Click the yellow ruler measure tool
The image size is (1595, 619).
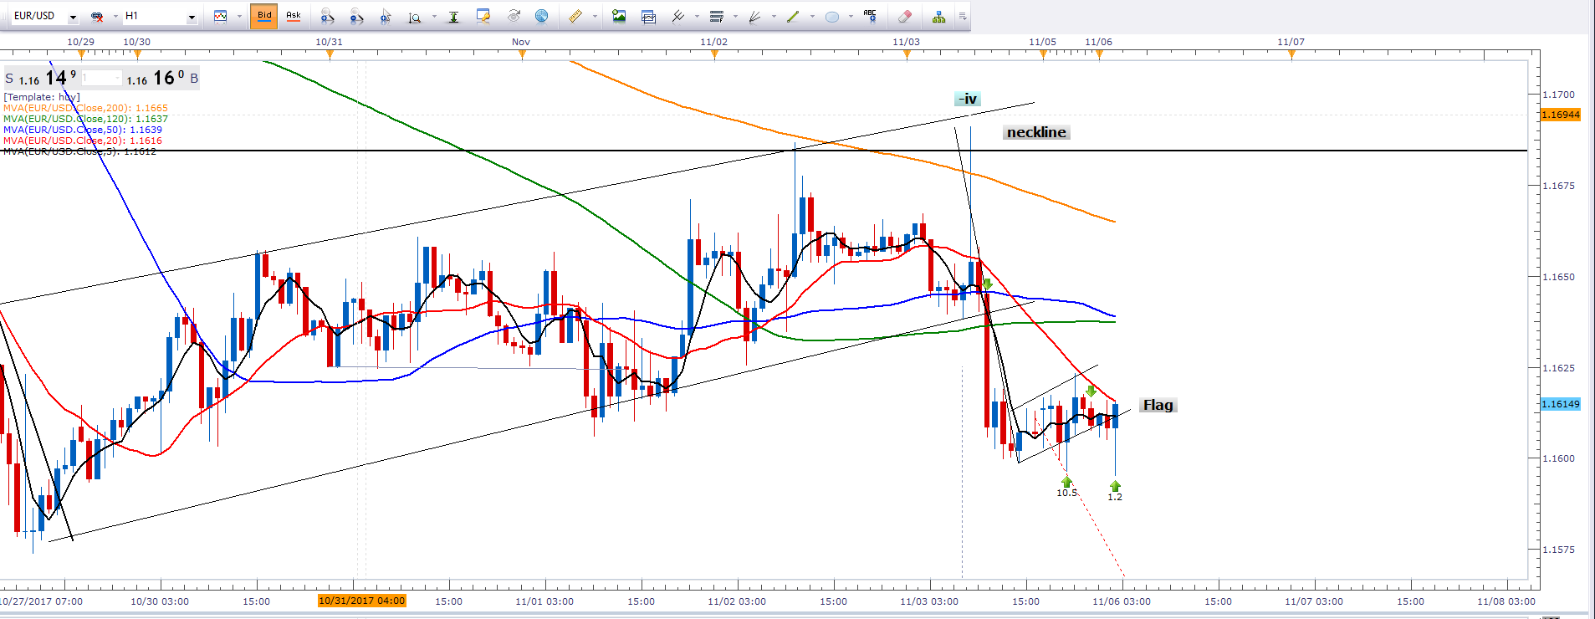coord(575,16)
